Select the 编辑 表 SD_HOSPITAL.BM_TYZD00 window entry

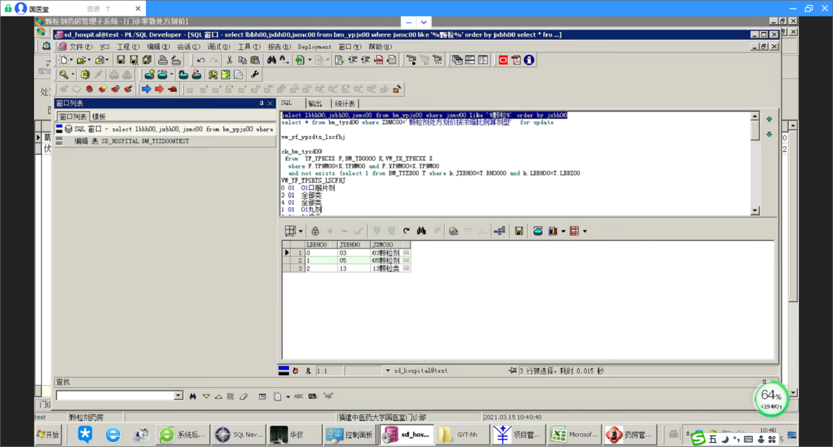131,141
